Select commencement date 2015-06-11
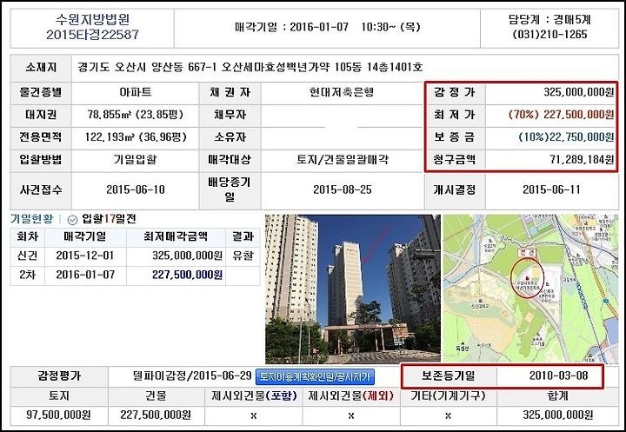The image size is (626, 432). (x=551, y=189)
